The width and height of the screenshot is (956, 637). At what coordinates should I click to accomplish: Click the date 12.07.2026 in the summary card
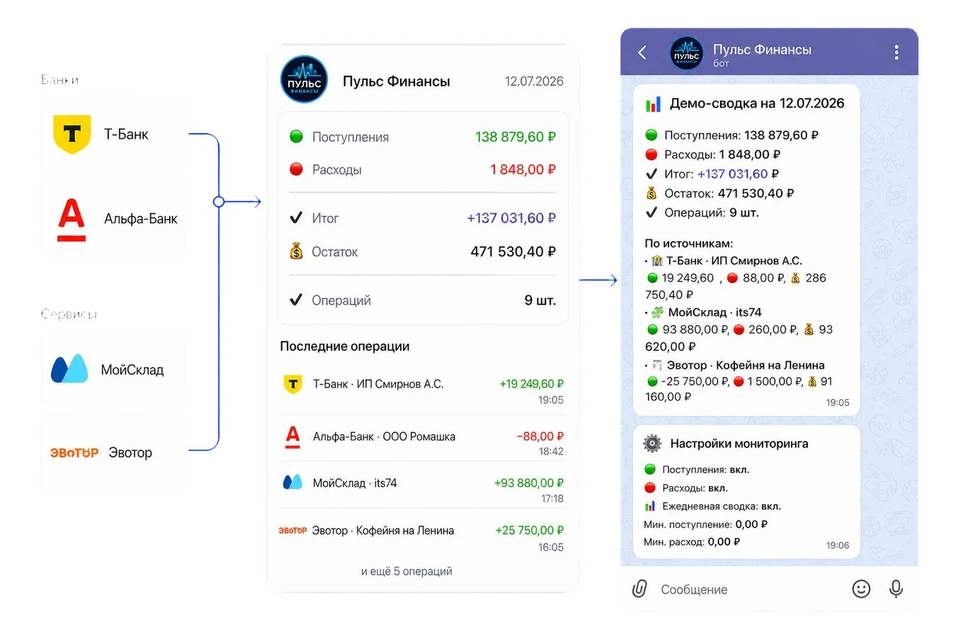click(534, 81)
